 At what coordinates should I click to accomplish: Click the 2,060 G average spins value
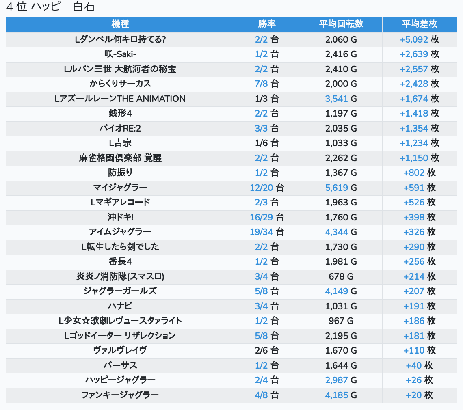(341, 39)
